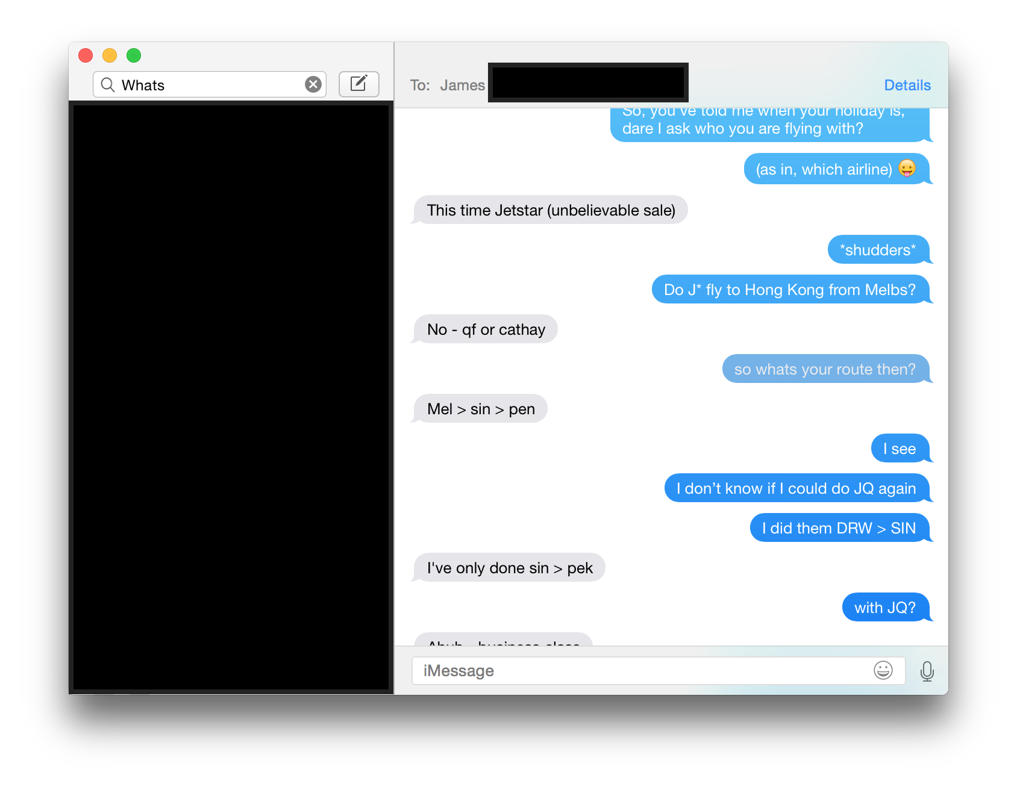The width and height of the screenshot is (1017, 790).
Task: Click the 'No - qf or cathay' bubble
Action: 486,329
